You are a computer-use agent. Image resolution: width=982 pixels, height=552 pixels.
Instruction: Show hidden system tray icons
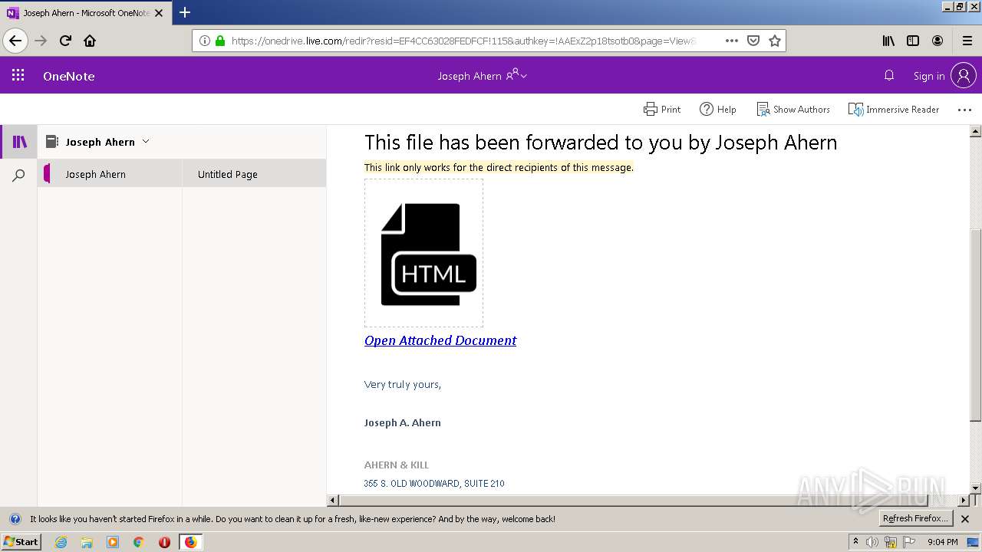point(855,541)
